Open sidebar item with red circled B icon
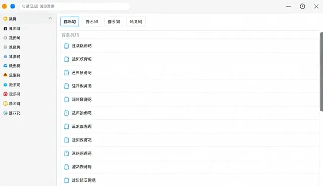 click(28, 94)
